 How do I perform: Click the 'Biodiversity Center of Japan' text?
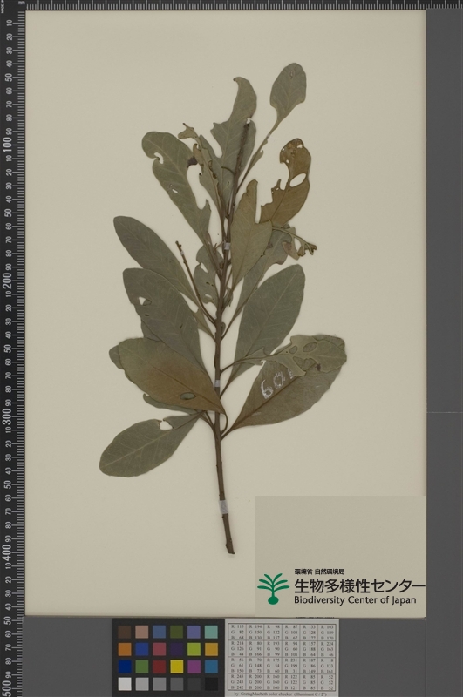tap(355, 600)
